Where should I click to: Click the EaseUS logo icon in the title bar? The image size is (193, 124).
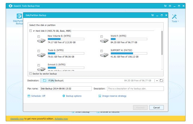[10, 6]
